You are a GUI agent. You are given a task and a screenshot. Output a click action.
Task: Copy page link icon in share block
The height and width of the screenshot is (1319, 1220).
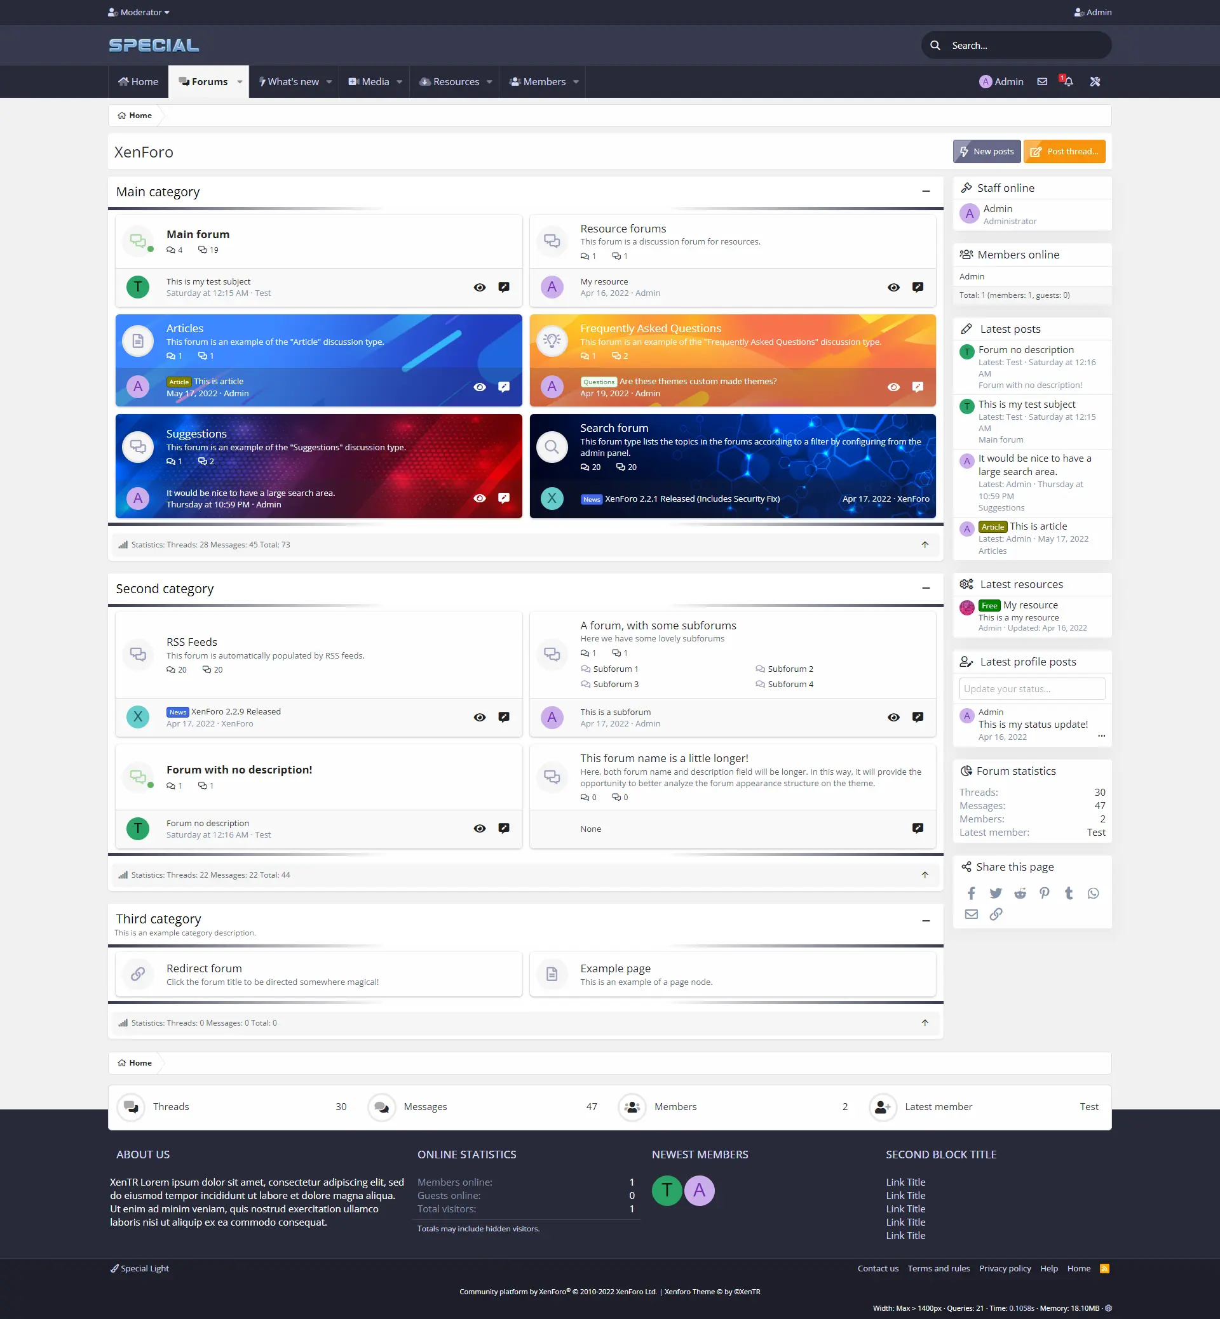pyautogui.click(x=996, y=914)
